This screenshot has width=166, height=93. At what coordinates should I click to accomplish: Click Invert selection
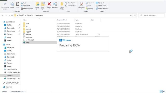(102, 9)
